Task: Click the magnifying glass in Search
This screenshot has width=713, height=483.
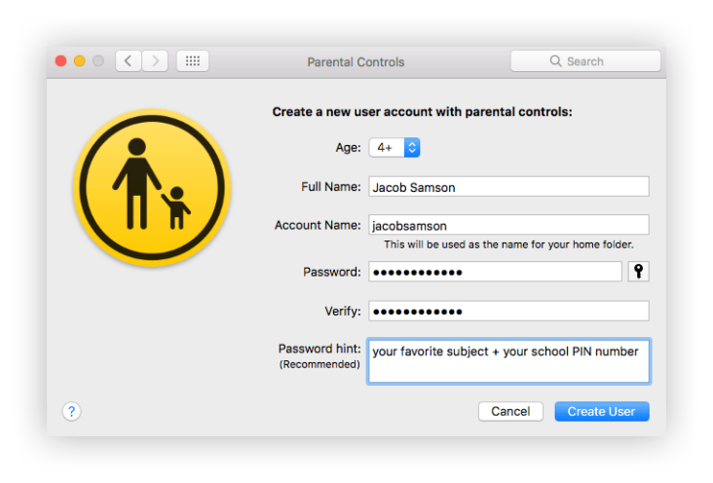Action: coord(555,61)
